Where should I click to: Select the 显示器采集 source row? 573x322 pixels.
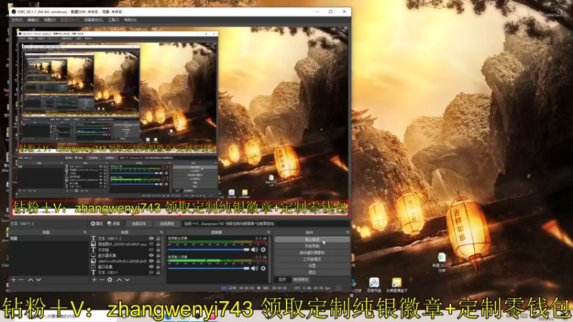[x=125, y=255]
